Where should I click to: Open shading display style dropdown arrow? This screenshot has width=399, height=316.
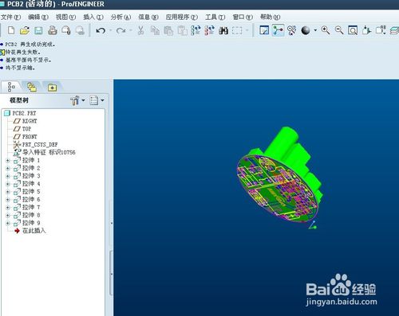[315, 30]
